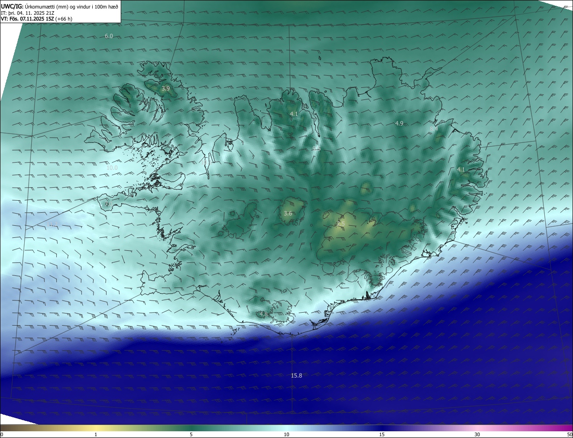The image size is (573, 438).
Task: Click the 0 tick on the color scale
Action: pos(2,434)
